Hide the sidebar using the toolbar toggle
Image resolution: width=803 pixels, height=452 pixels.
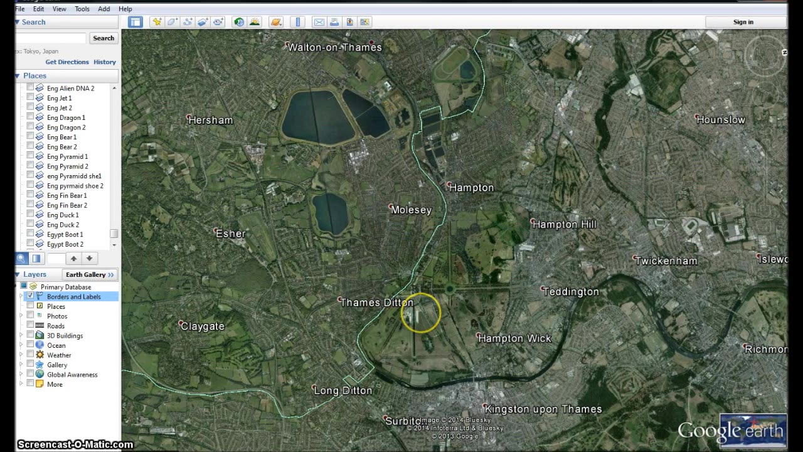point(135,22)
